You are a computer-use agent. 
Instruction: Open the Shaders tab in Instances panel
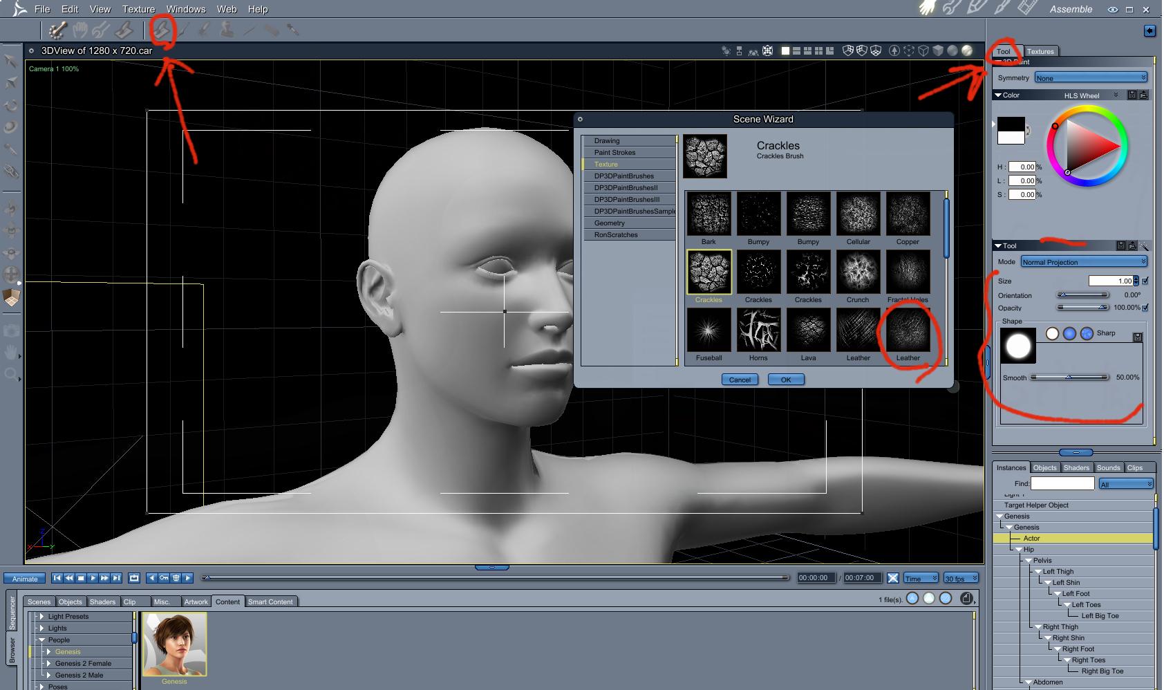[x=1076, y=468]
